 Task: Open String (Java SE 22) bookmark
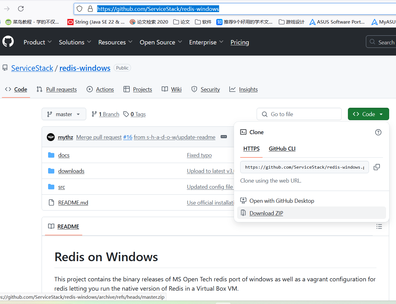(x=96, y=22)
